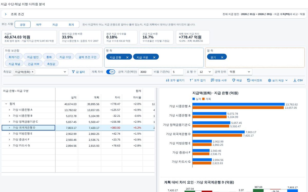Screen dimensions: 308x192
Task: Edit the 금액 기준(백만) input field
Action: [x=145, y=72]
